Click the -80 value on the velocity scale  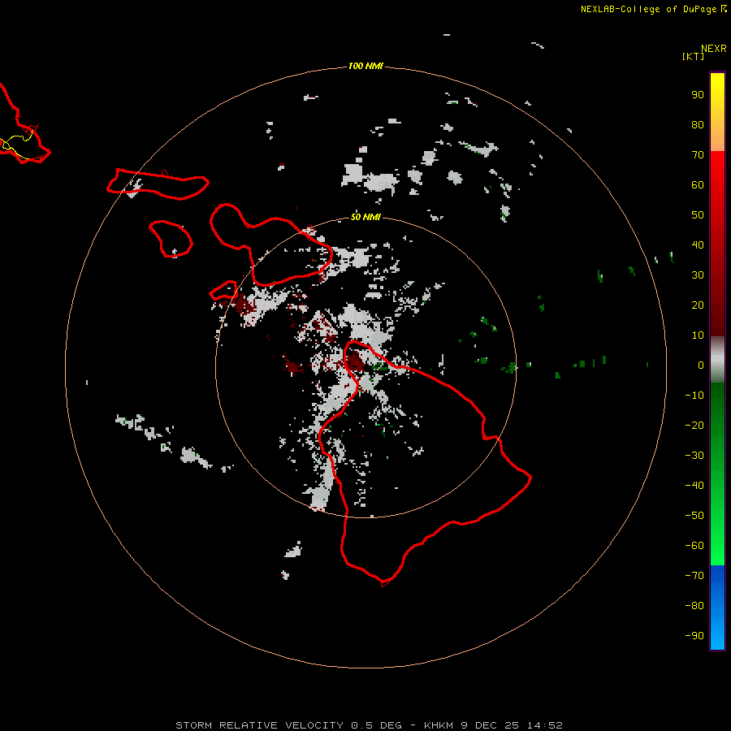pyautogui.click(x=694, y=606)
